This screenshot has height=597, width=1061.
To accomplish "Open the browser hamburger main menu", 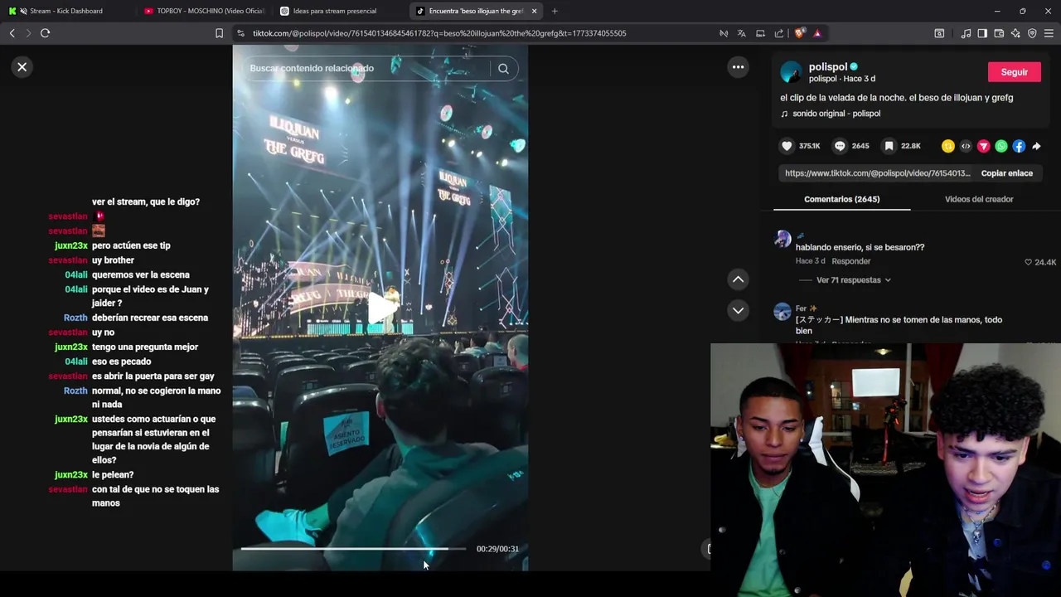I will pos(1049,33).
